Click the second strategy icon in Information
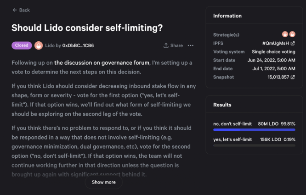306x195 pixels. tap(292, 34)
